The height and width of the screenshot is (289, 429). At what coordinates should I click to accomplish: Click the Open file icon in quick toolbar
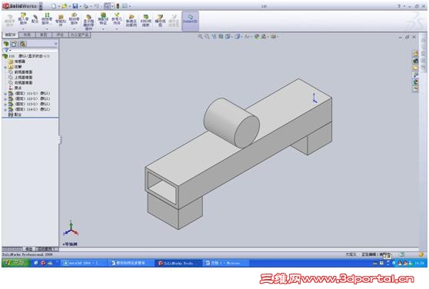tap(64, 5)
